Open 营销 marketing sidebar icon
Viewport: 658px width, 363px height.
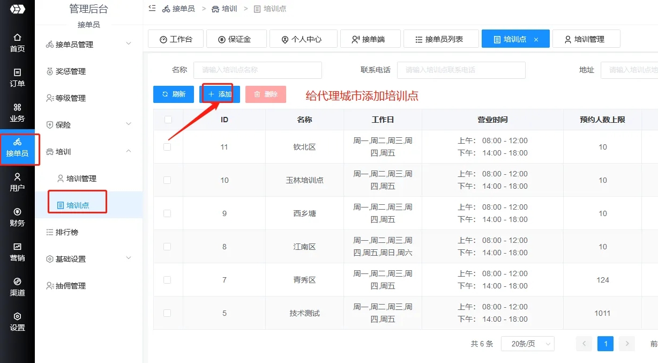point(17,252)
